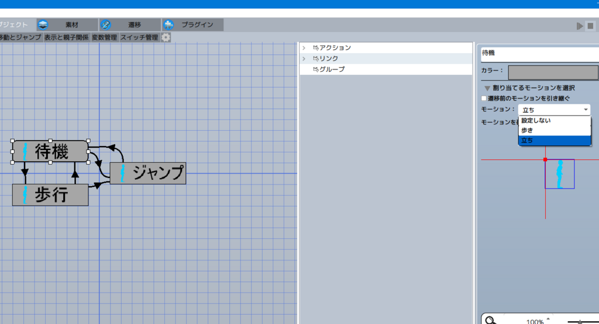Open 変数管理 sub-tab
The image size is (599, 324).
coord(104,37)
